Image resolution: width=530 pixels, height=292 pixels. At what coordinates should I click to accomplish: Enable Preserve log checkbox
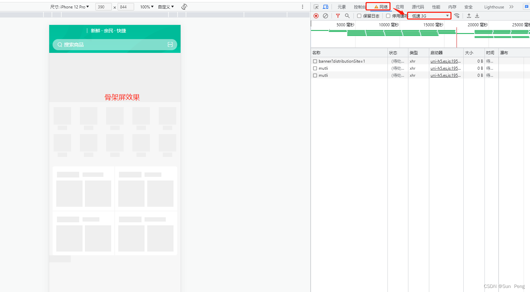coord(359,16)
